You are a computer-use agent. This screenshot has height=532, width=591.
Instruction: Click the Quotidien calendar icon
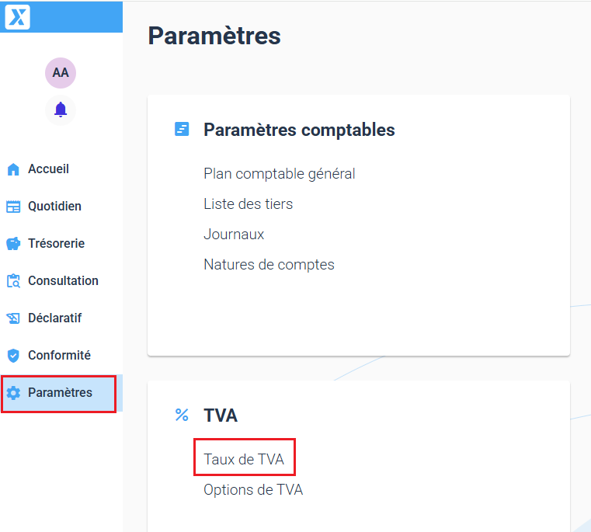(13, 207)
